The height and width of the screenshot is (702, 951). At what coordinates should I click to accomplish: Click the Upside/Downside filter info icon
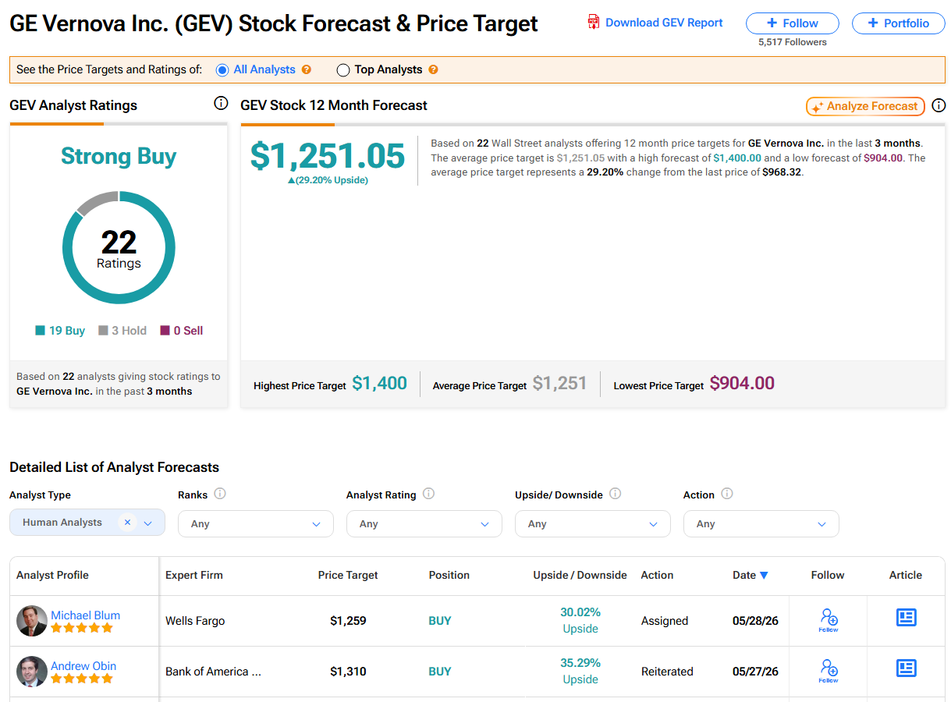point(615,494)
